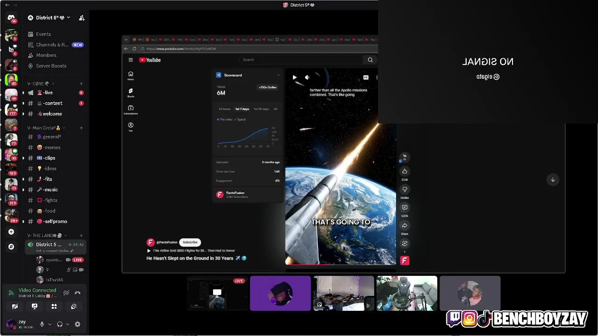The height and width of the screenshot is (336, 598).
Task: Open the -live channel
Action: 56,92
